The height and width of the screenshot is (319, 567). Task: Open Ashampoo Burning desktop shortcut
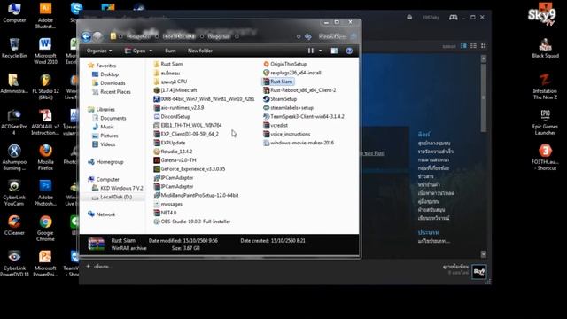pyautogui.click(x=14, y=157)
